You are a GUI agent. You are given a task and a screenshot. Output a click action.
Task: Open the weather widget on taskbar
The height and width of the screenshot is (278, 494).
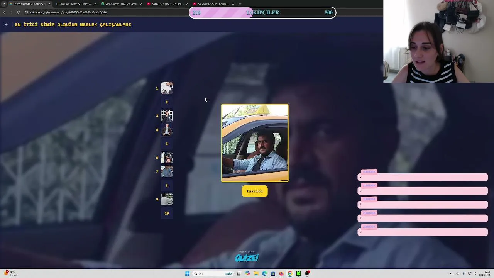pos(11,273)
